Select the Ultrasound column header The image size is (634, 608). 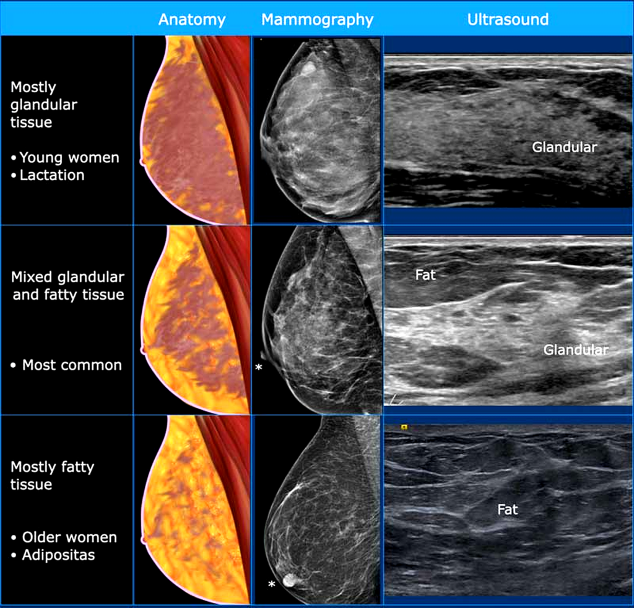[x=507, y=19]
